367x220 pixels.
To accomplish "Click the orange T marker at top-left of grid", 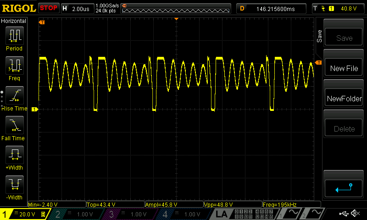I will (x=42, y=22).
